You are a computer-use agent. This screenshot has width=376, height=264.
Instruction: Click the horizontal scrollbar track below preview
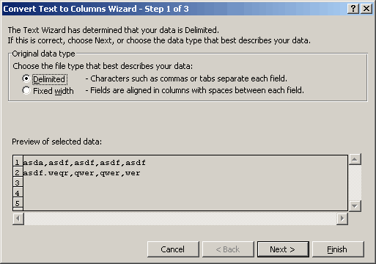[x=180, y=219]
